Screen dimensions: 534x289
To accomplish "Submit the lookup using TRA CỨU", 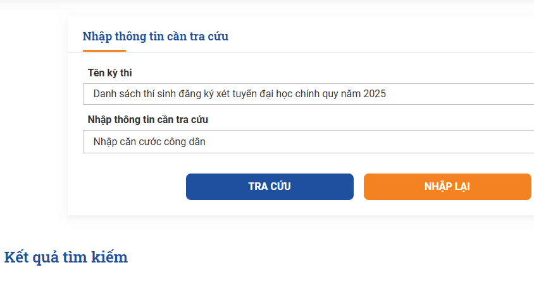I will (x=270, y=186).
